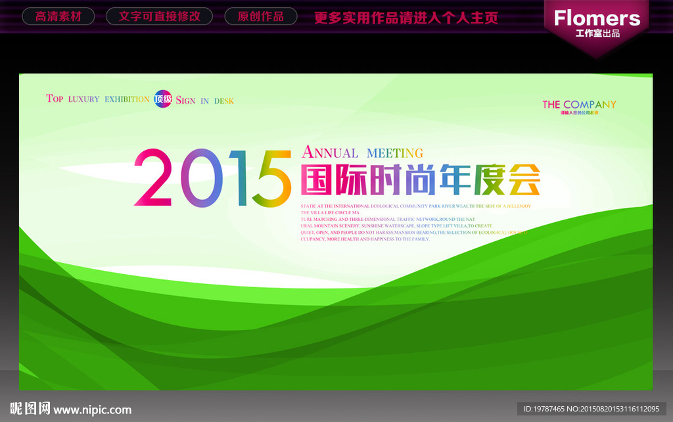Open the 更多实用作品请进入个人主页 text link

406,18
